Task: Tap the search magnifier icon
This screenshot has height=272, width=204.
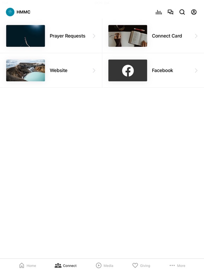Action: pyautogui.click(x=182, y=12)
